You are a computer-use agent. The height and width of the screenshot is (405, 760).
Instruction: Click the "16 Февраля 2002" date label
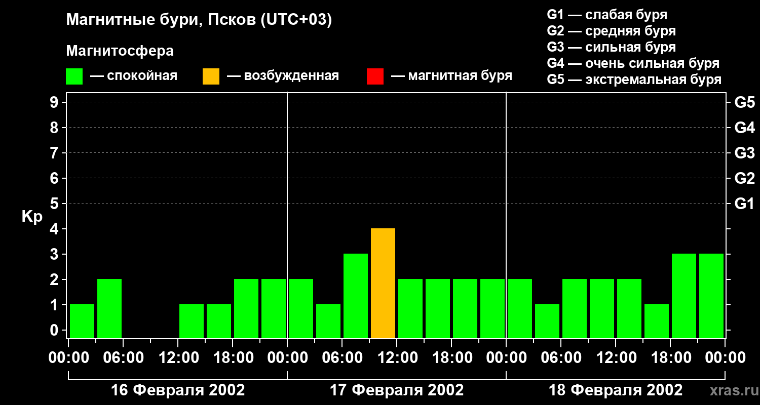pyautogui.click(x=178, y=390)
